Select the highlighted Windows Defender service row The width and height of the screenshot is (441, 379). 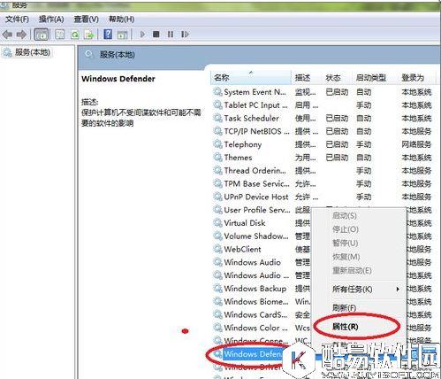254,353
